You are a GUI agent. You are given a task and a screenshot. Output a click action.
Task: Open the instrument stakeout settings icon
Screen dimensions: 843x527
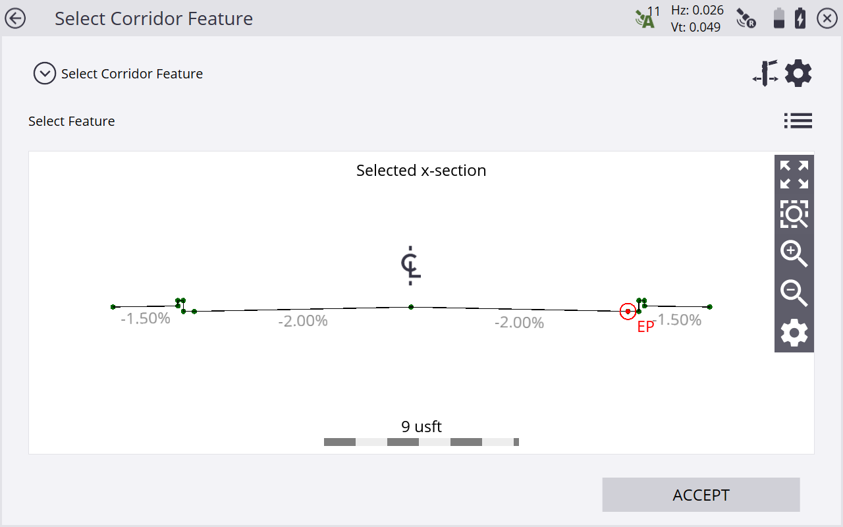coord(765,73)
